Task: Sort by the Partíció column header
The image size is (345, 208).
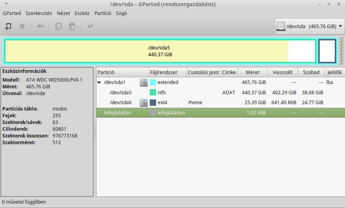Action: [123, 73]
